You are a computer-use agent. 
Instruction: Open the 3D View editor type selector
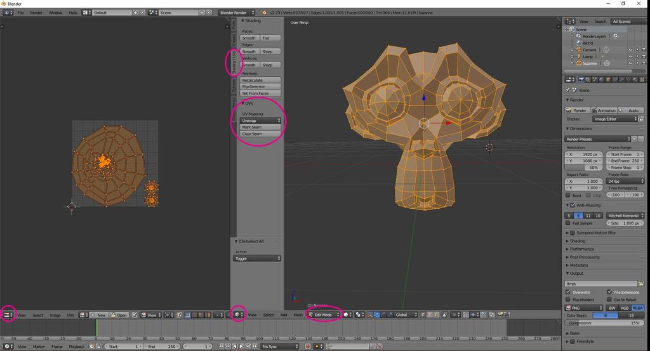pos(239,315)
